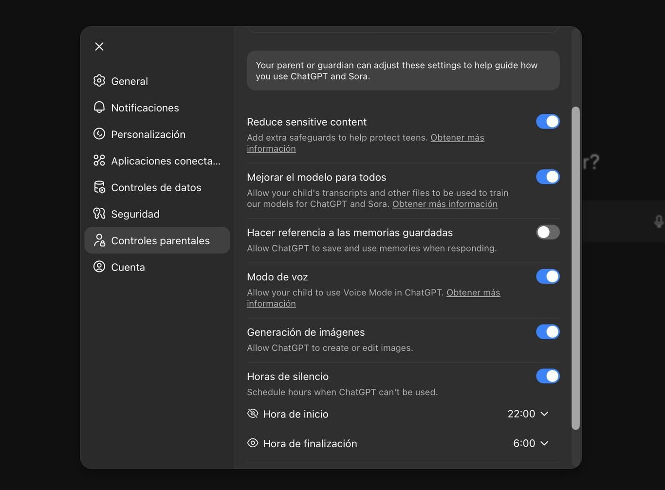Disable the Reduce sensitive content toggle
This screenshot has height=490, width=665.
pos(548,122)
